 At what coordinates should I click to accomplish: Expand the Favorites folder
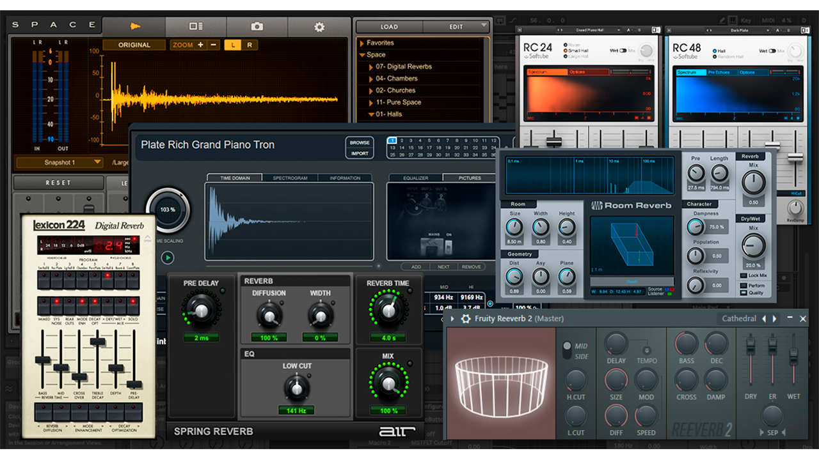click(362, 43)
